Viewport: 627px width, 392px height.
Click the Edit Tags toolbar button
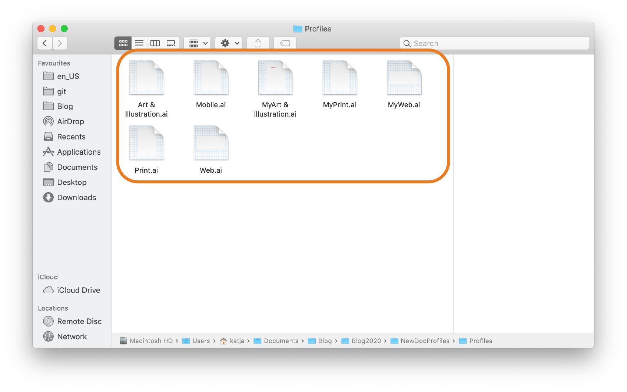click(285, 43)
